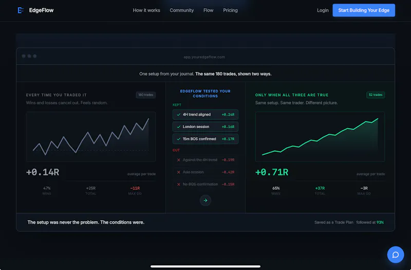411x270 pixels.
Task: Click the 47% wins stat
Action: tap(47, 190)
